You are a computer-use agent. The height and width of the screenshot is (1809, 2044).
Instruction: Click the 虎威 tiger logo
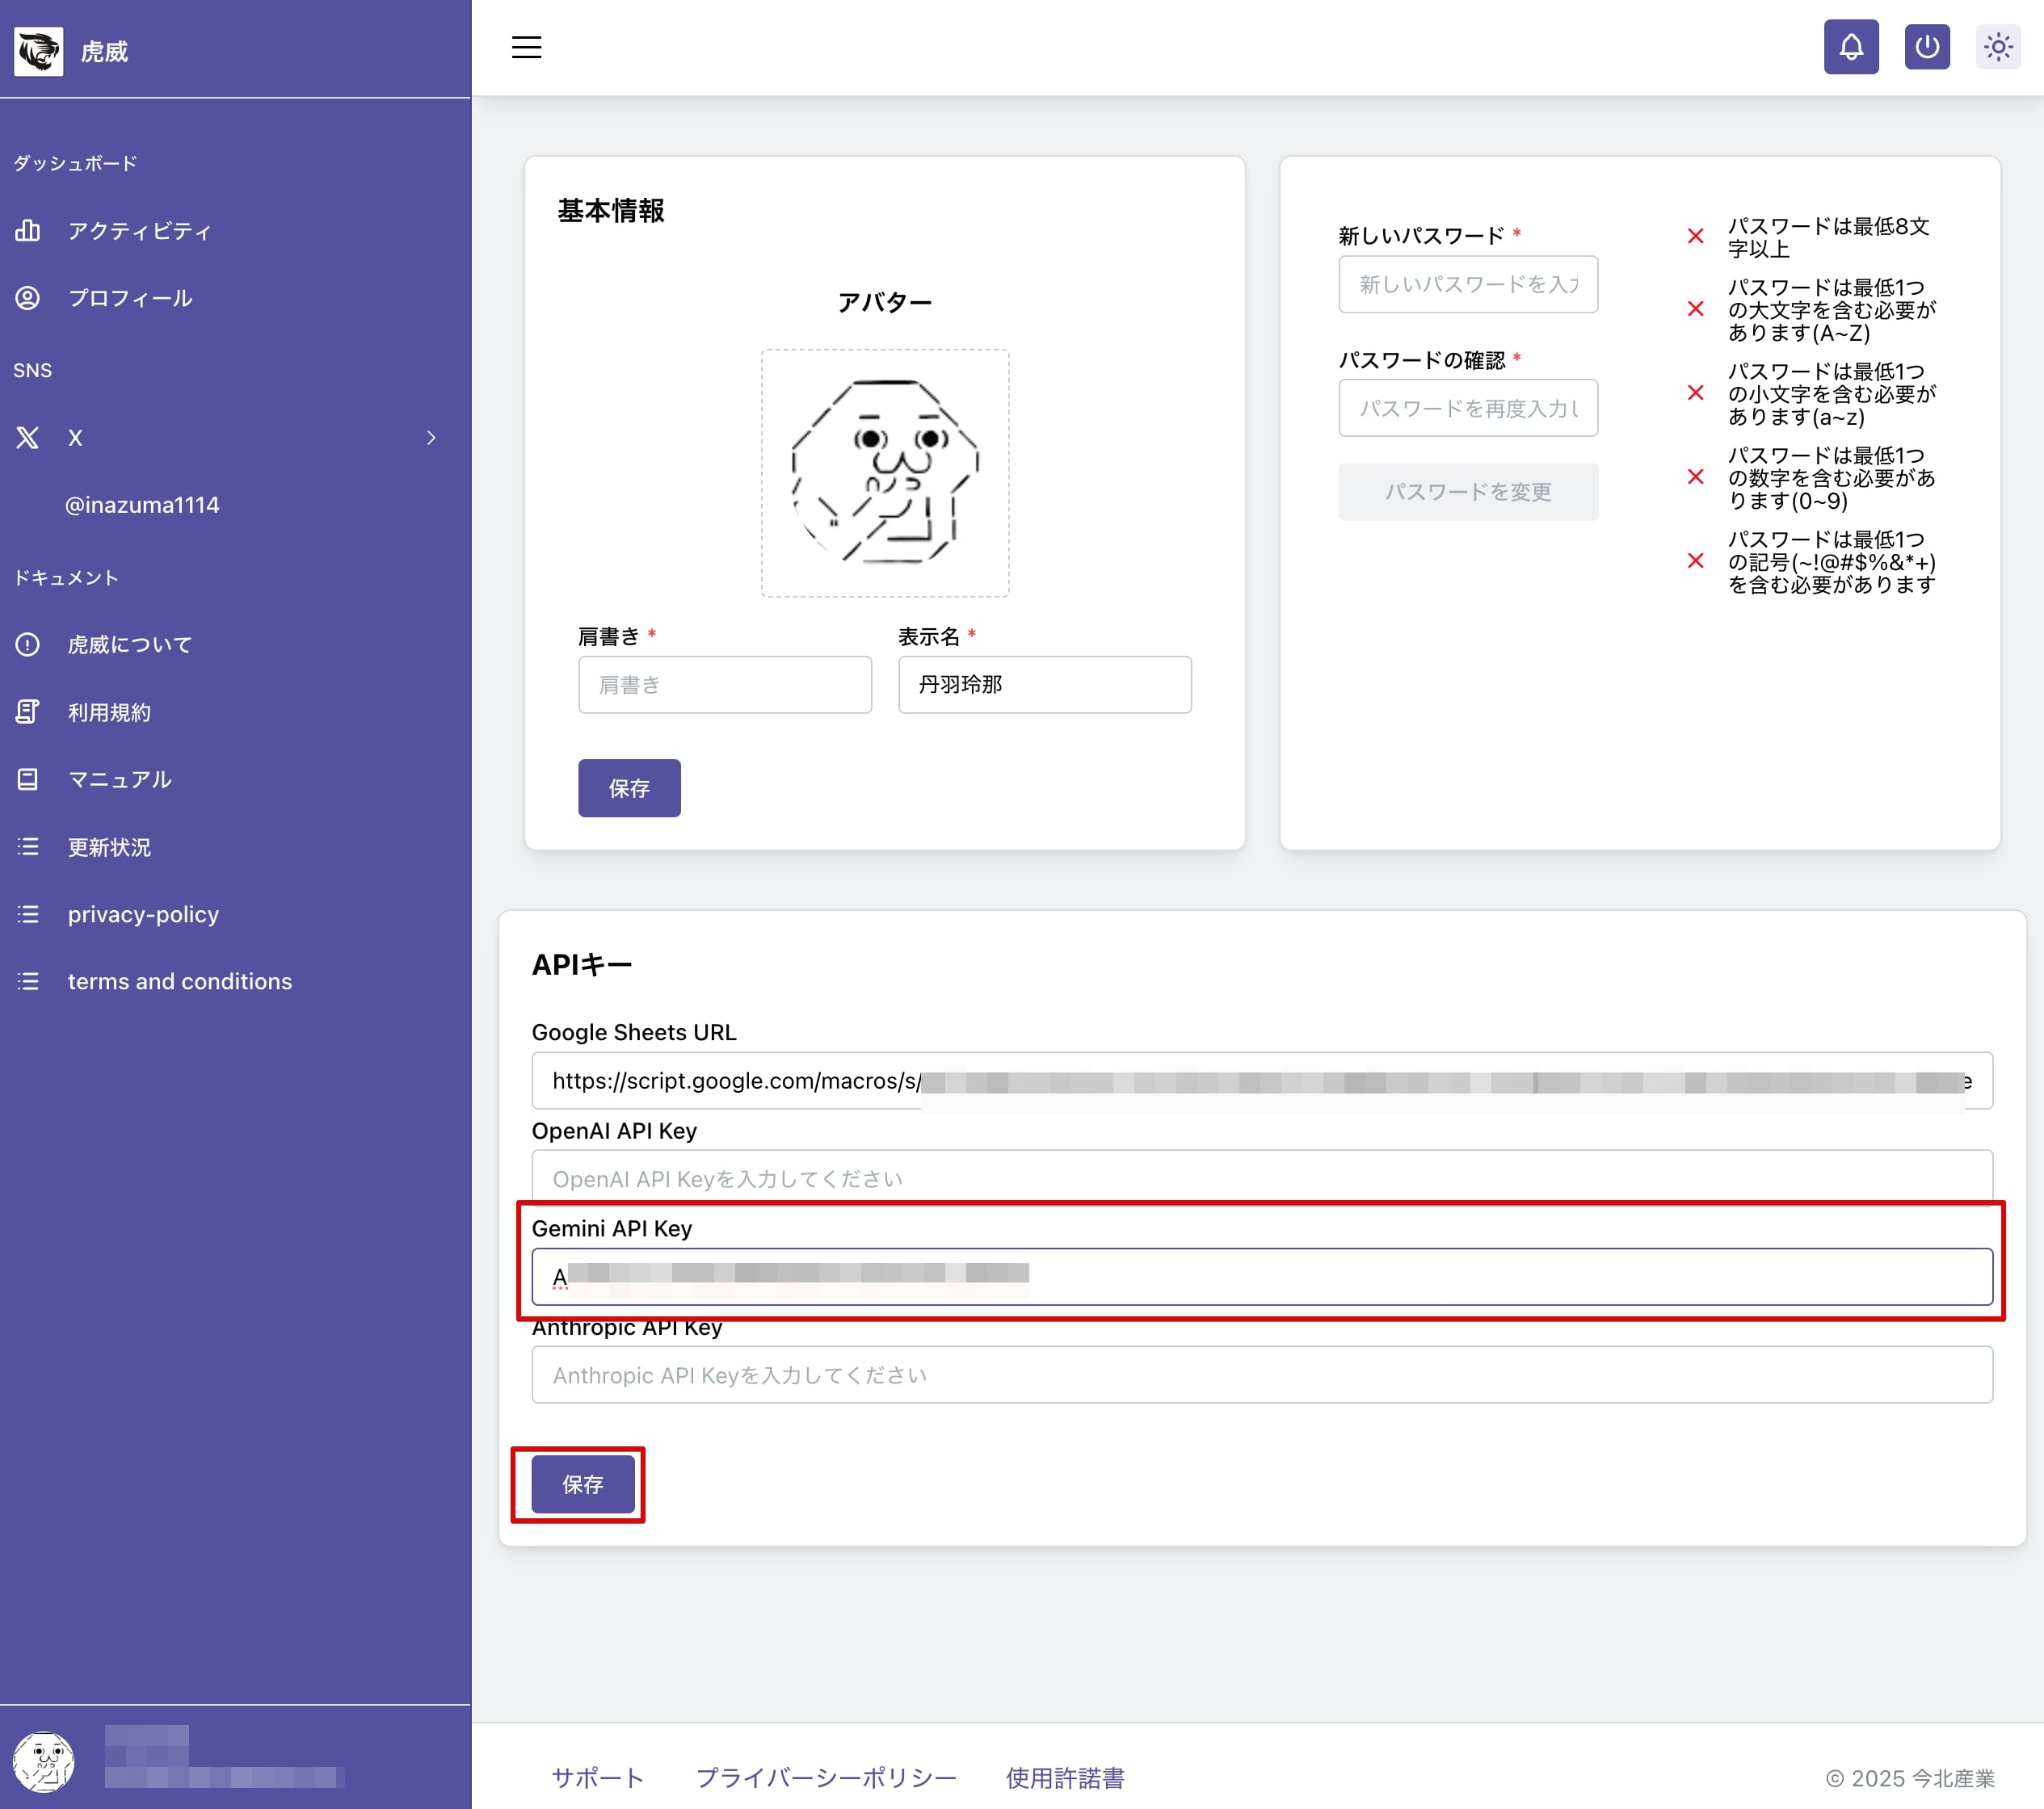click(x=39, y=51)
